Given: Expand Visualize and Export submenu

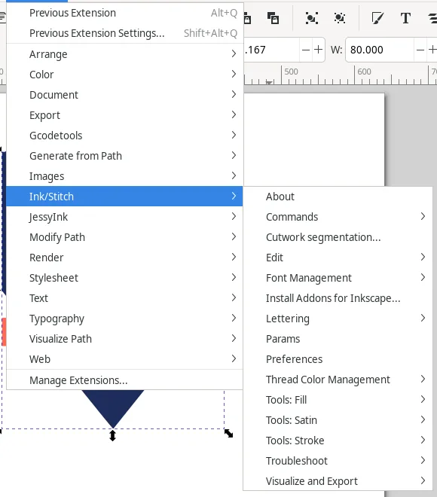Looking at the screenshot, I should point(338,480).
